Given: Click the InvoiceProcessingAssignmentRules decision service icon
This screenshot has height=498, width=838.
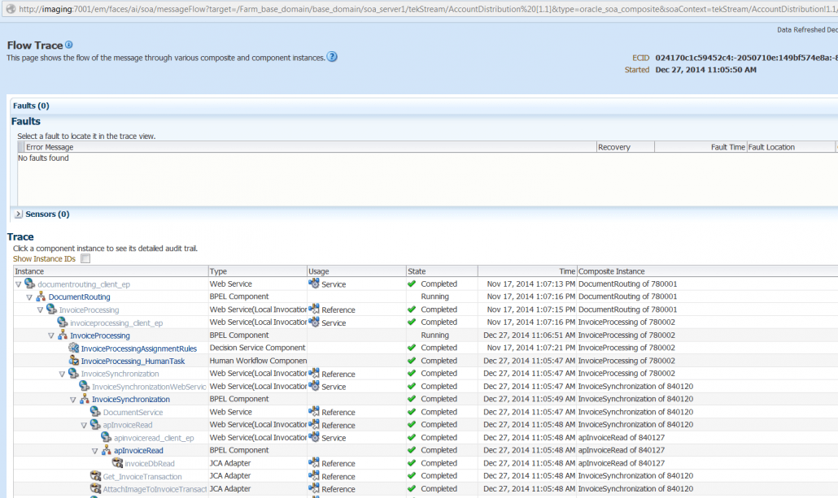Looking at the screenshot, I should (74, 349).
